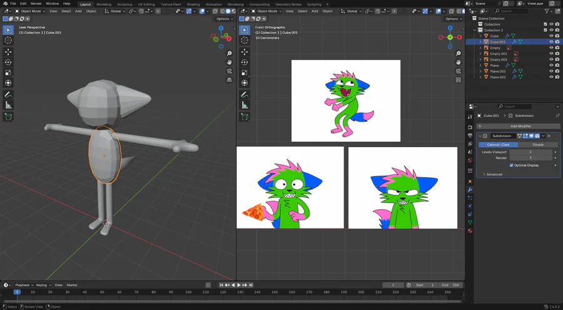Adjust the Render levels value field
This screenshot has width=563, height=310.
point(530,158)
